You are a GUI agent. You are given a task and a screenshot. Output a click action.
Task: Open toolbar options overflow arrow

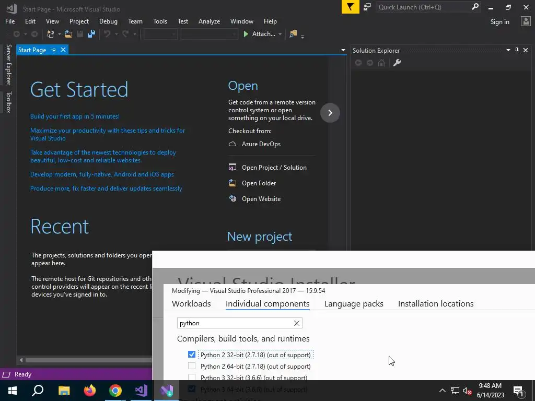pyautogui.click(x=303, y=36)
